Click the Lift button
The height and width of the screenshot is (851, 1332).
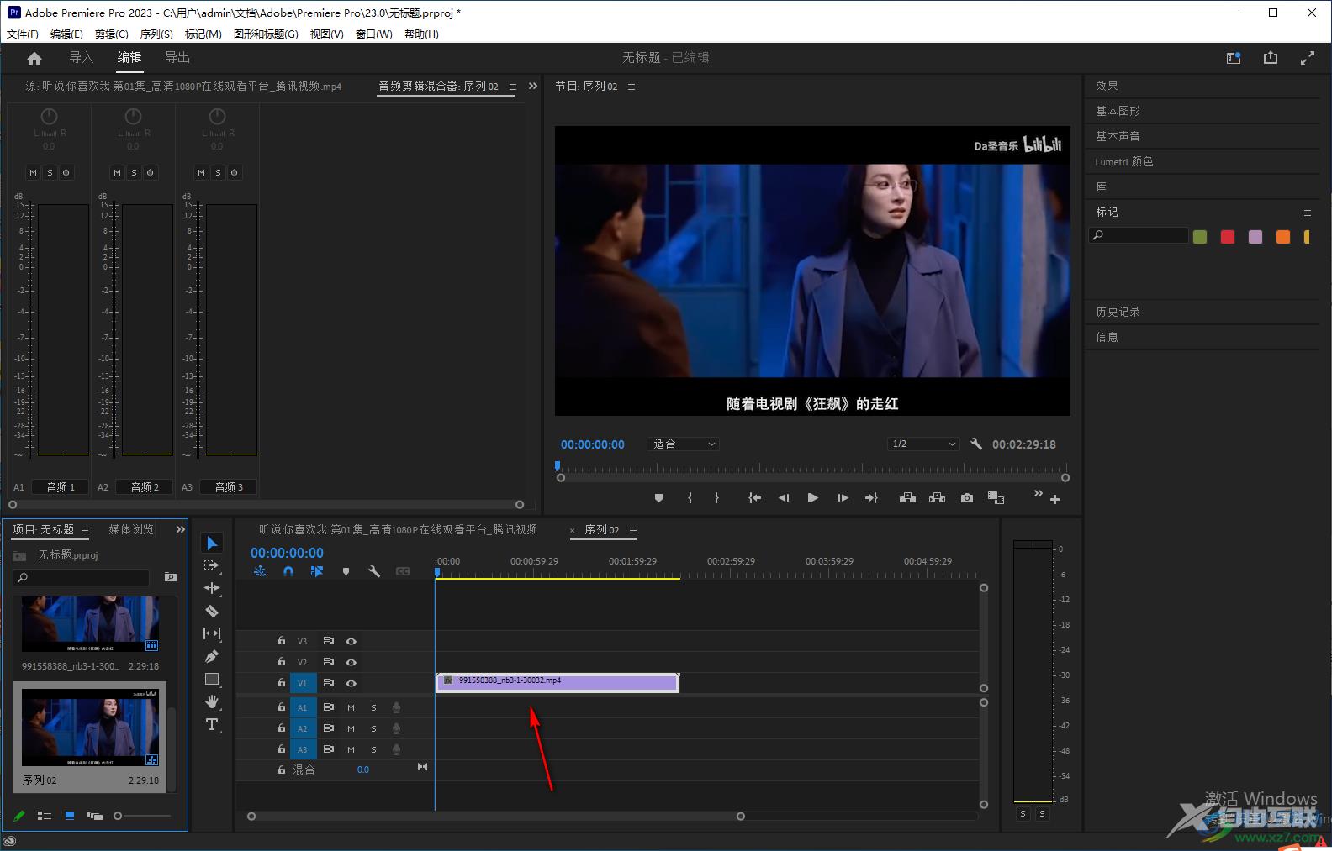pyautogui.click(x=907, y=498)
